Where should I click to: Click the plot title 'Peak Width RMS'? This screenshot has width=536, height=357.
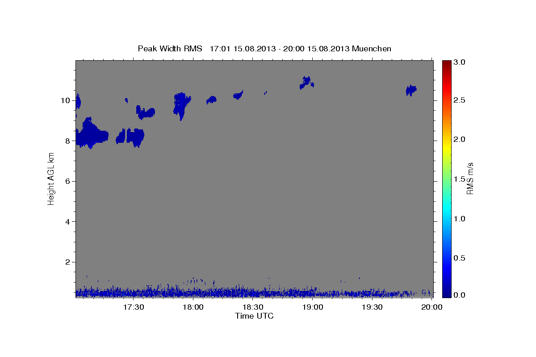170,48
